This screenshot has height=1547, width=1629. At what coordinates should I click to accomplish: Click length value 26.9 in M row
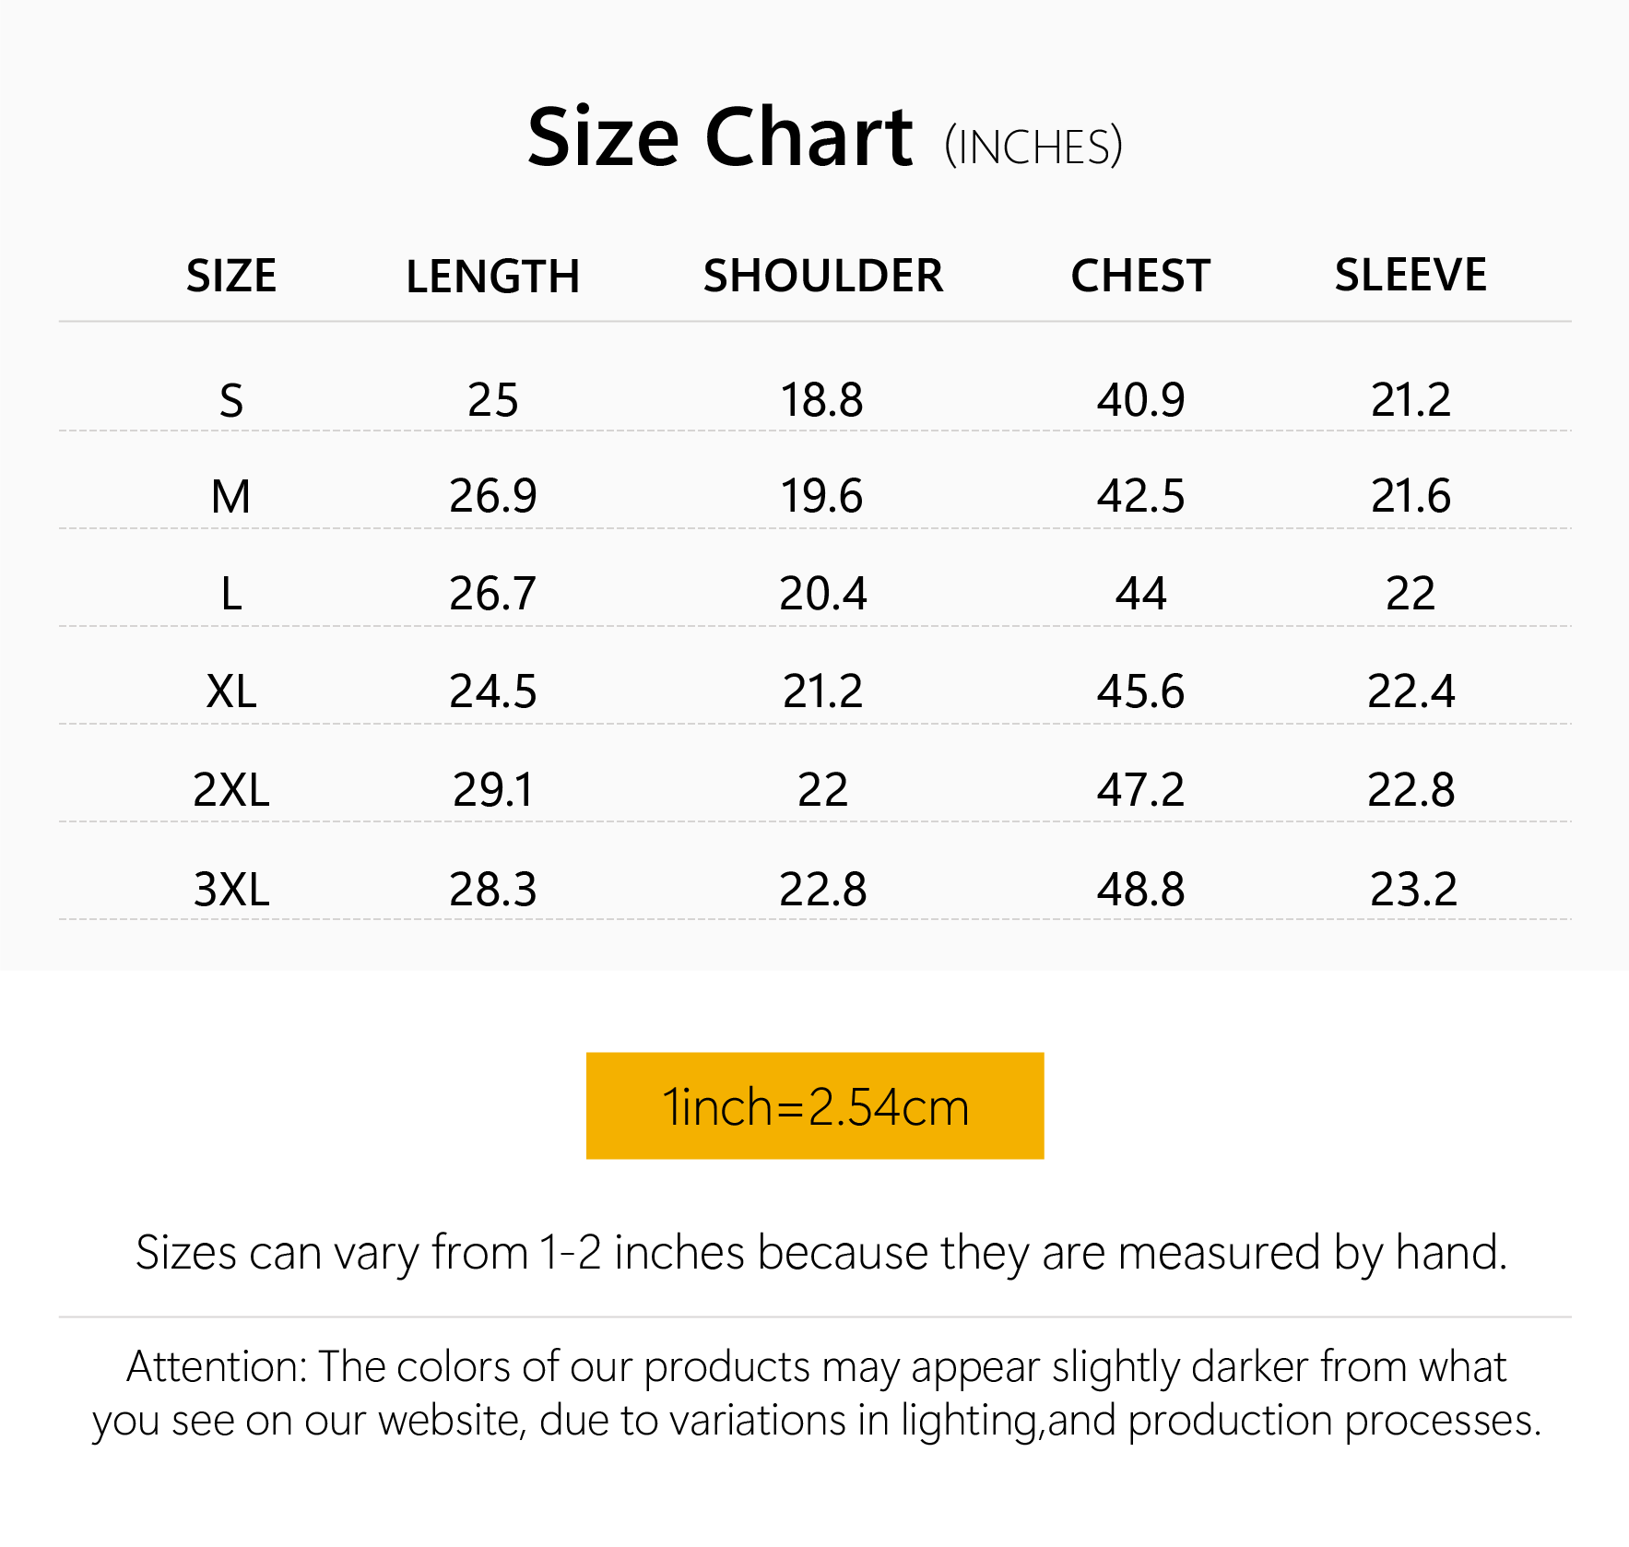(x=492, y=496)
